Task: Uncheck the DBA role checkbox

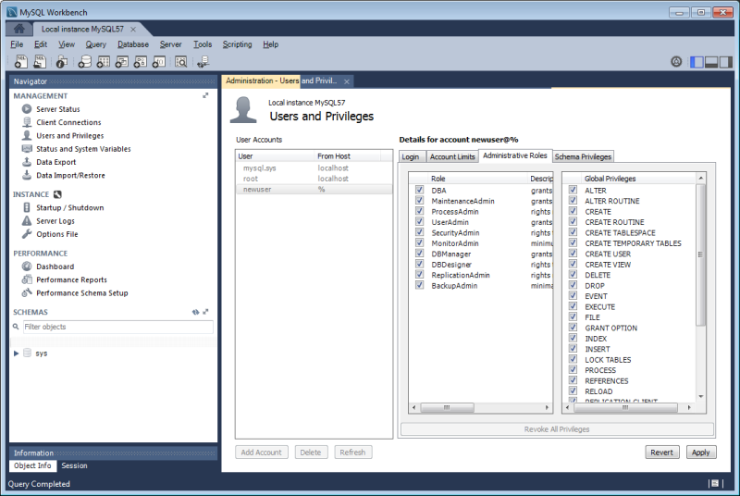Action: [419, 190]
